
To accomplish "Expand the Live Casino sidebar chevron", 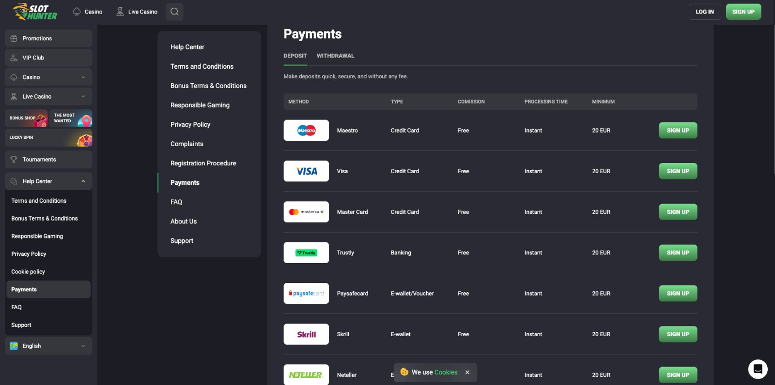I will click(83, 97).
